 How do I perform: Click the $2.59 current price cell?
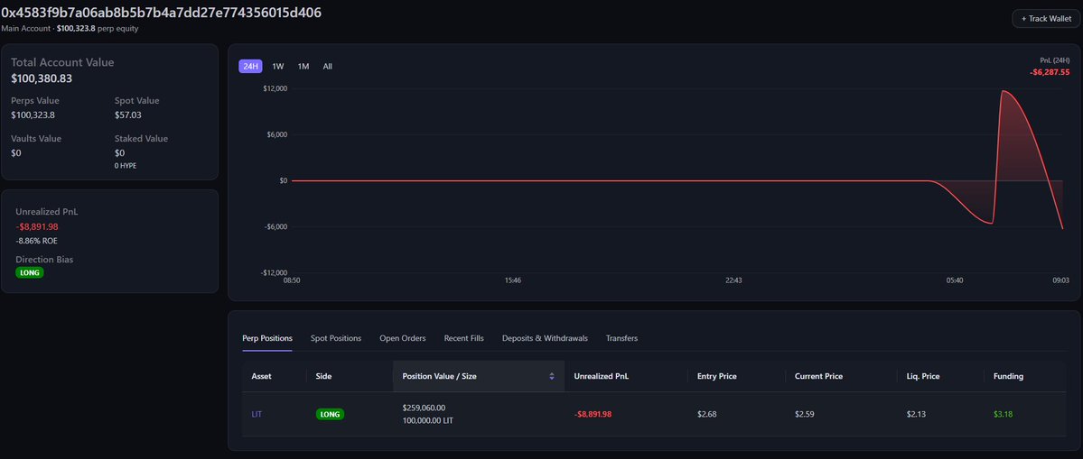click(805, 414)
